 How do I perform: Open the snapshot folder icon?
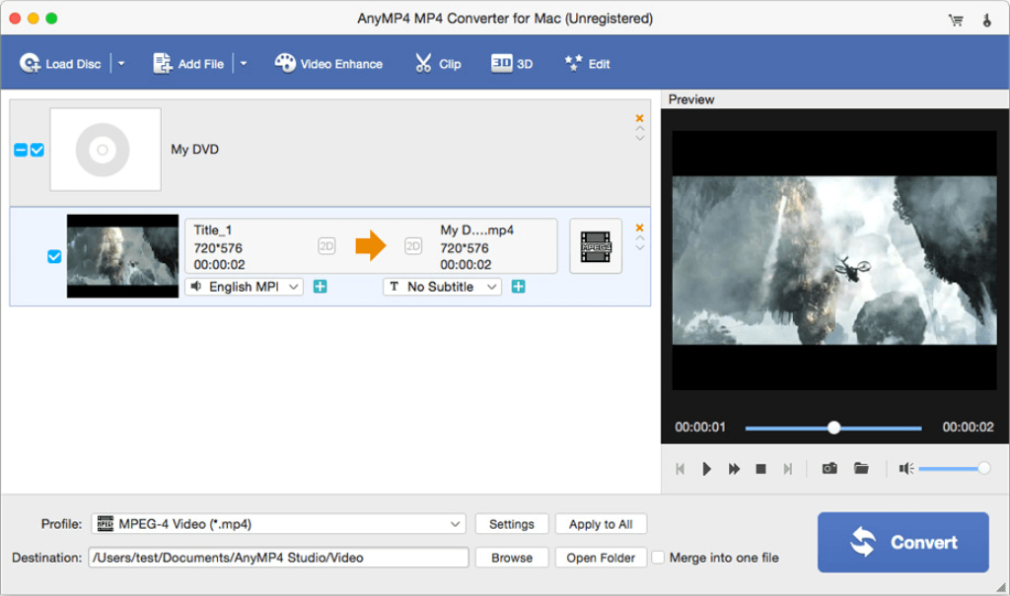coord(861,468)
